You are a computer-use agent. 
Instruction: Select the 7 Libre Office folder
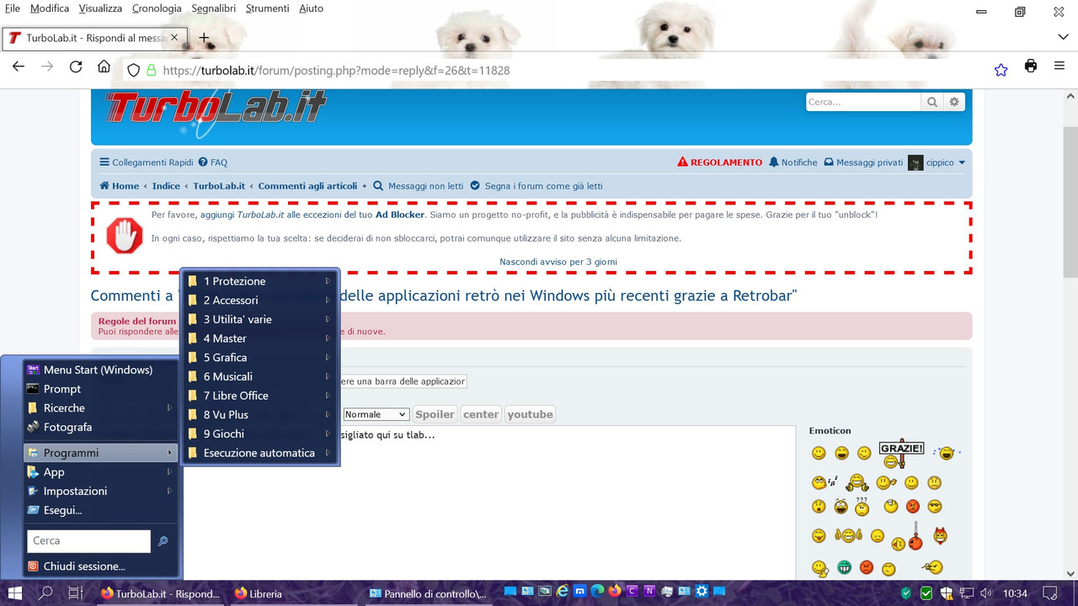[260, 396]
